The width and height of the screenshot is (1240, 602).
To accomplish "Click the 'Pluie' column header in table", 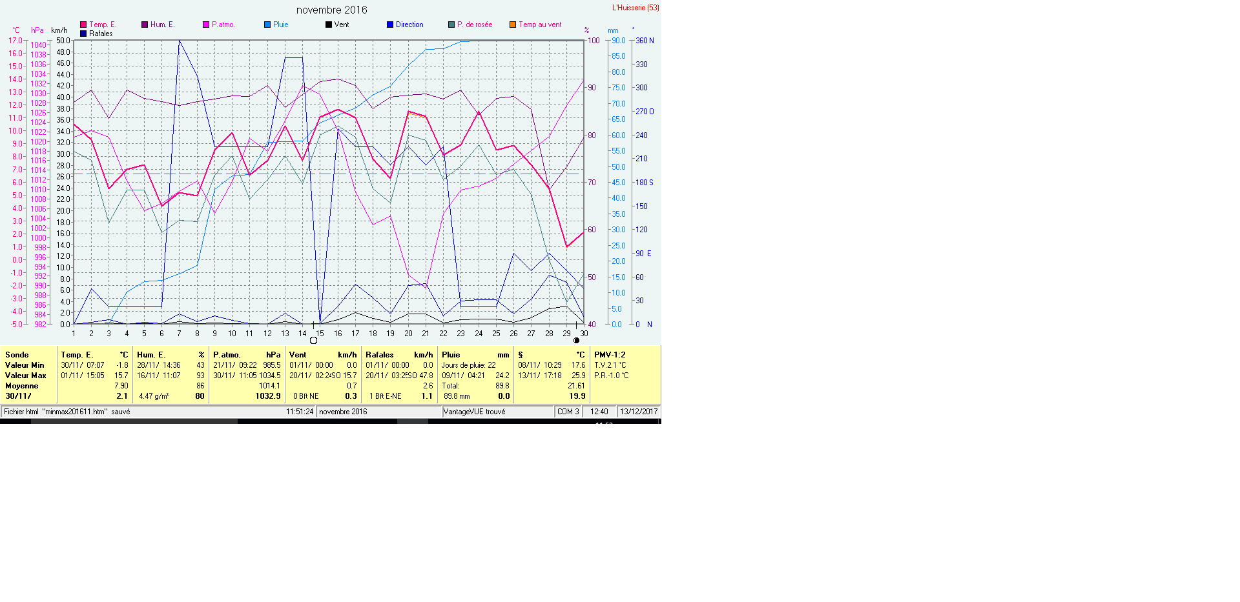I will (x=451, y=355).
